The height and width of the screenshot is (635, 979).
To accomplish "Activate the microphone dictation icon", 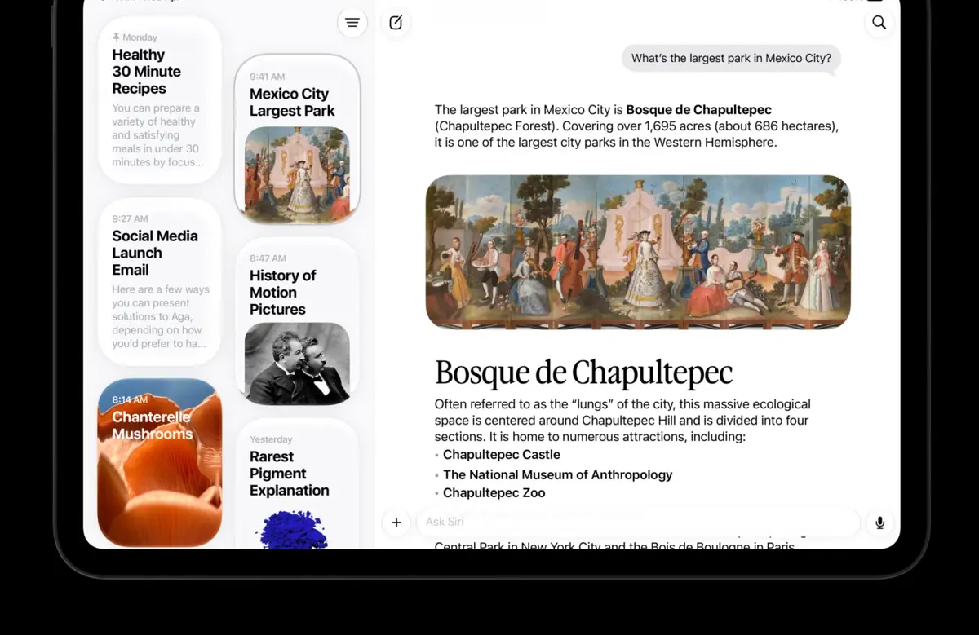I will pyautogui.click(x=879, y=523).
